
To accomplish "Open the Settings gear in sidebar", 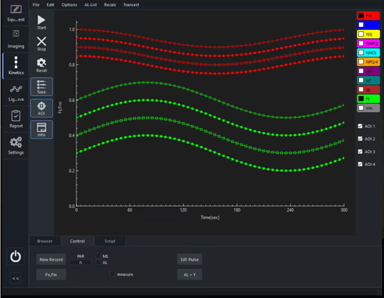I will [16, 146].
